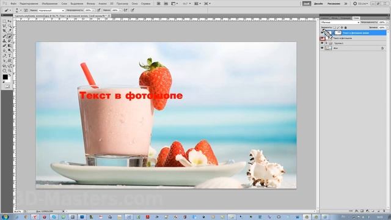Show the Текст в фотошопе layer
The image size is (391, 220).
click(322, 38)
